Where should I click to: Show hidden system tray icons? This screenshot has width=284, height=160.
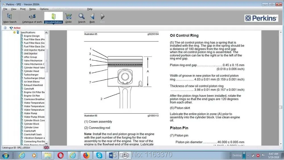248,155
